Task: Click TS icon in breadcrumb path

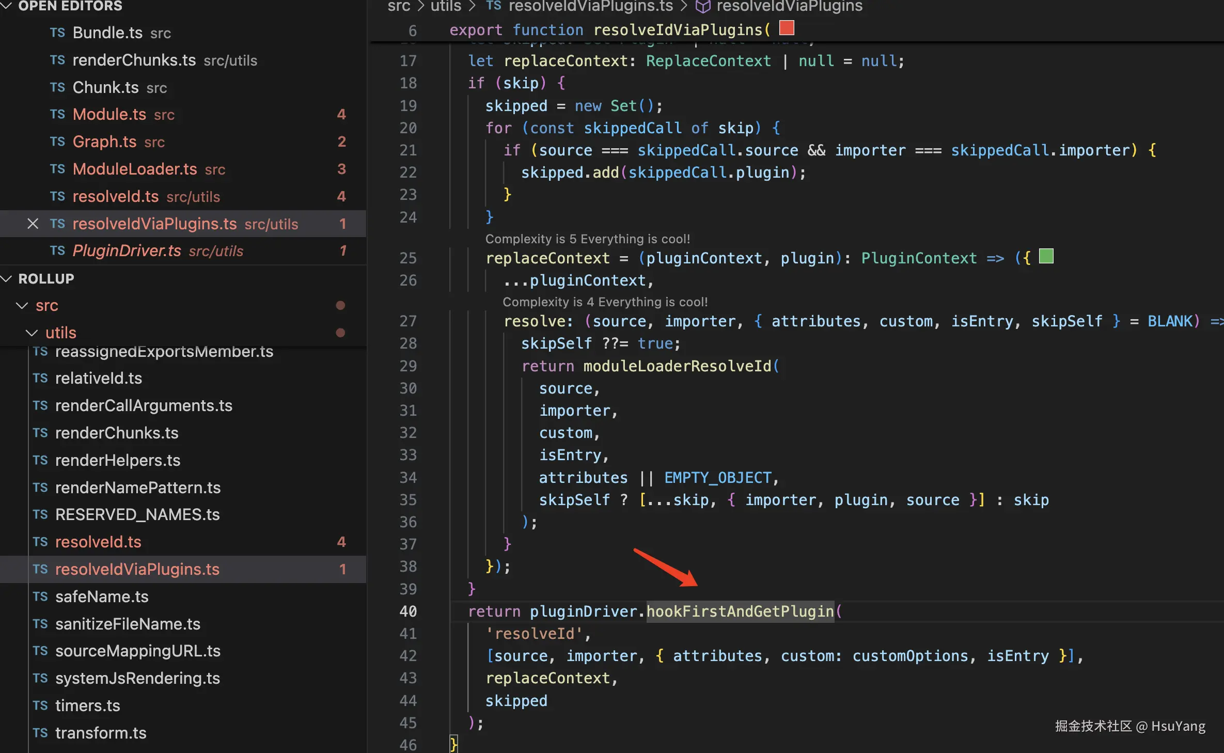Action: (494, 6)
